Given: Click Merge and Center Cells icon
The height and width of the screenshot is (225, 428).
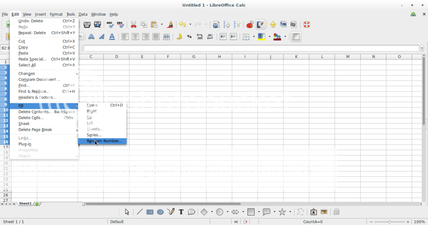Looking at the screenshot, I should pyautogui.click(x=166, y=36).
